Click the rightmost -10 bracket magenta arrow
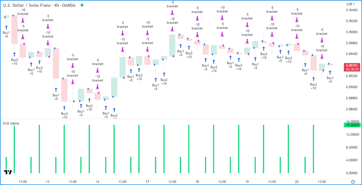Screen dimensions: 362x185 [322, 56]
